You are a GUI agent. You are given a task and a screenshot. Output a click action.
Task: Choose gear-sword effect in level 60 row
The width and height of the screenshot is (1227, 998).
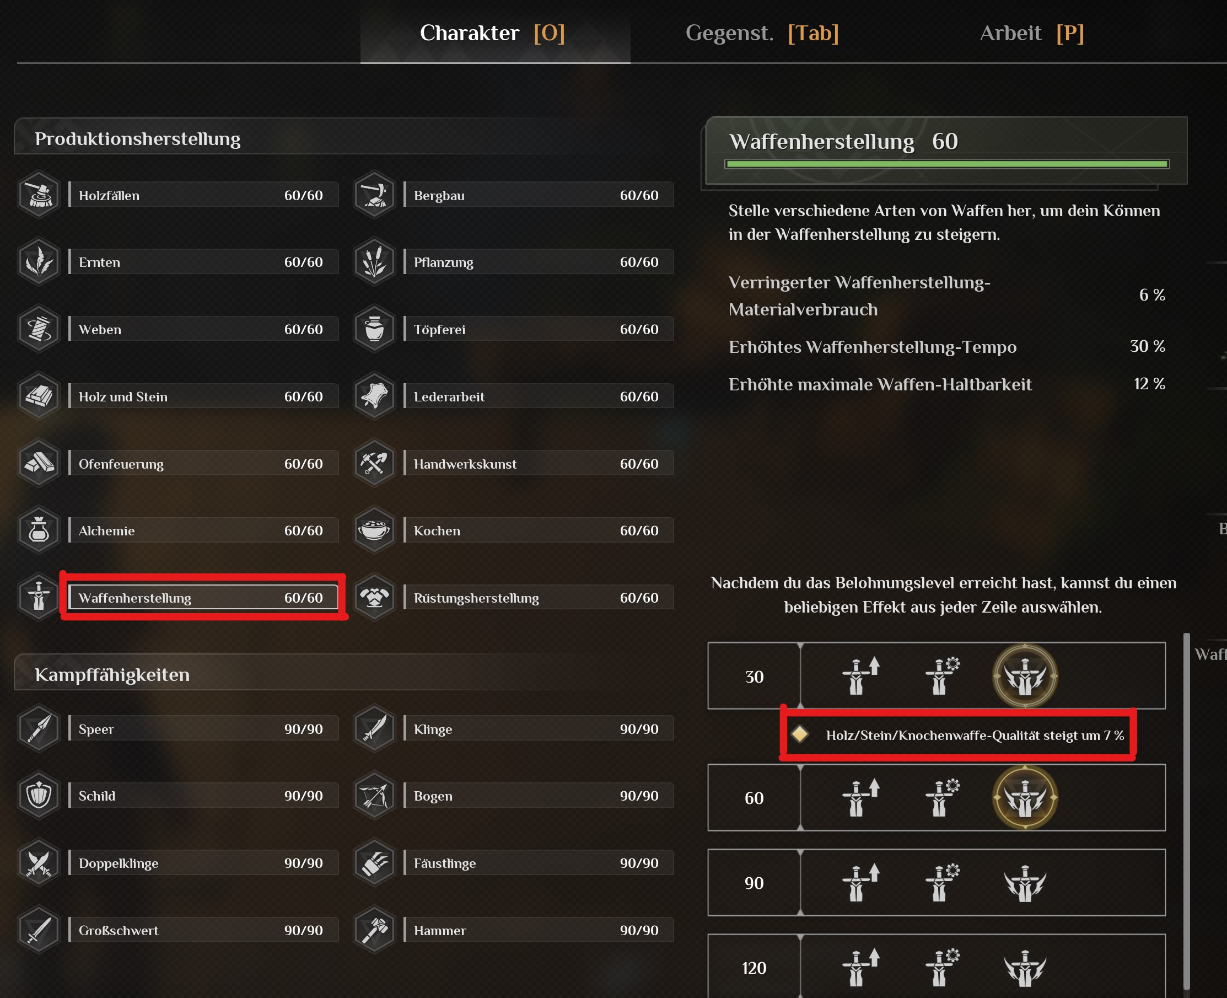(x=941, y=797)
